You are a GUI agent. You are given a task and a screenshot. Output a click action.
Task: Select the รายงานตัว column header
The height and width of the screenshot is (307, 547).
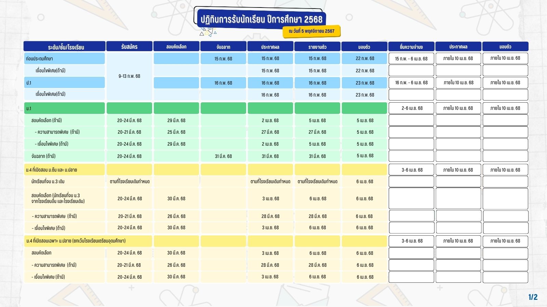tap(317, 47)
